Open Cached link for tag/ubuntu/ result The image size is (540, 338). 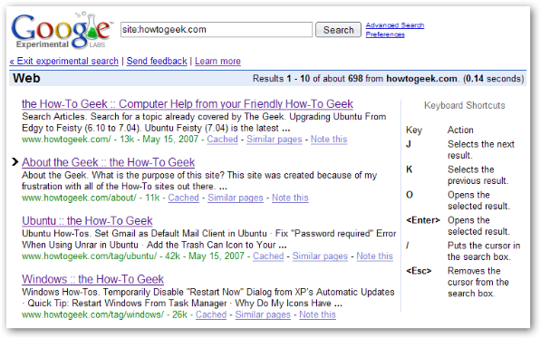pos(268,256)
